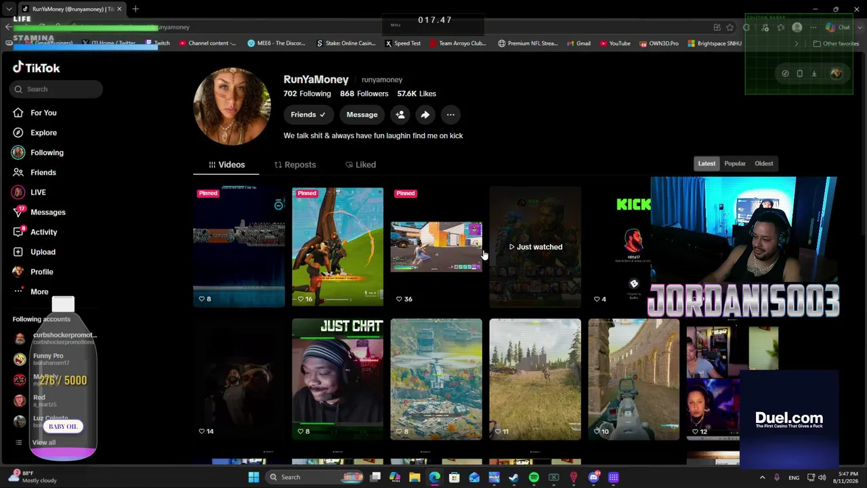Open the video with 11 likes
The width and height of the screenshot is (867, 488).
pyautogui.click(x=535, y=379)
